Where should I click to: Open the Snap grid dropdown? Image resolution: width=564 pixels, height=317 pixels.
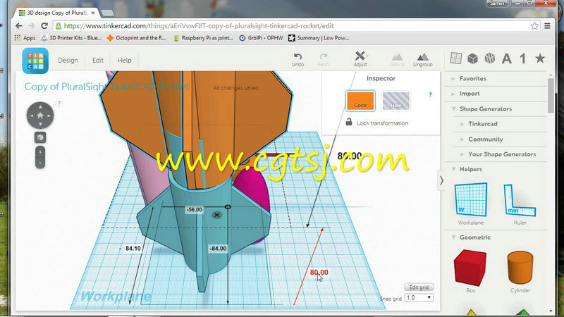[x=419, y=297]
